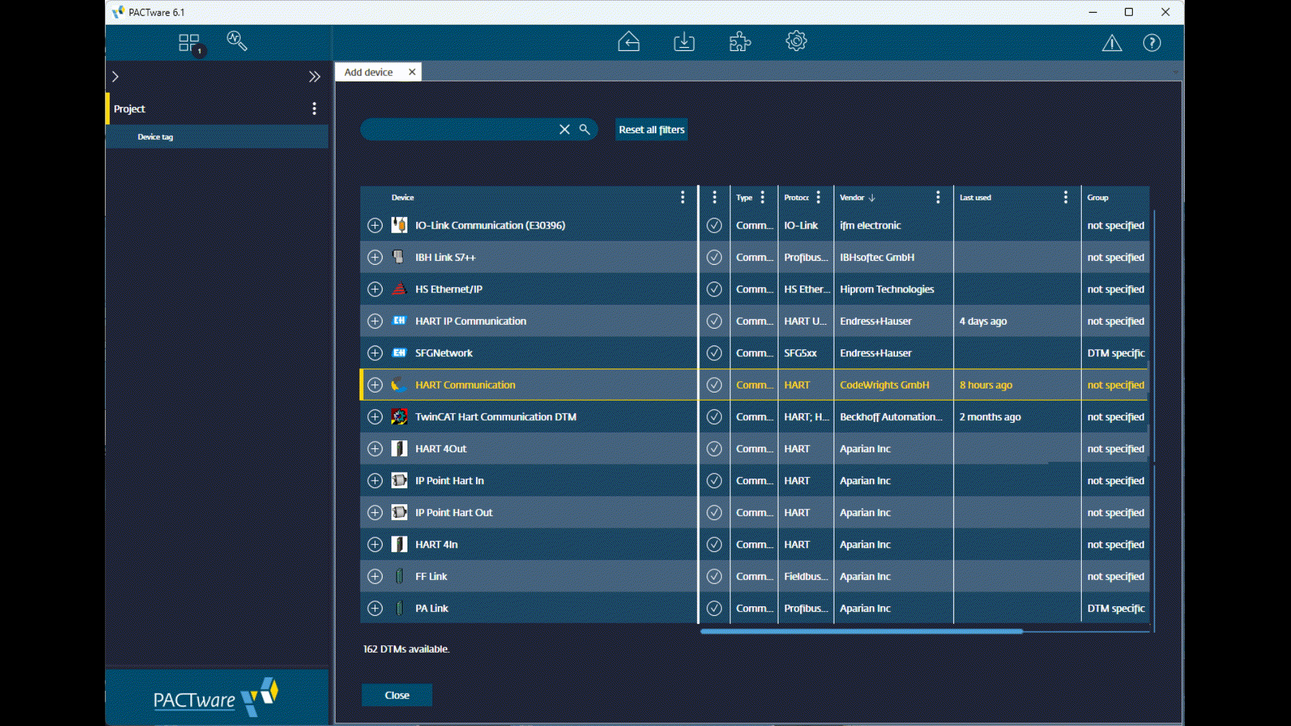Screen dimensions: 1291x726
Task: Click the status checkmark for IBH Link S7++
Action: click(714, 257)
